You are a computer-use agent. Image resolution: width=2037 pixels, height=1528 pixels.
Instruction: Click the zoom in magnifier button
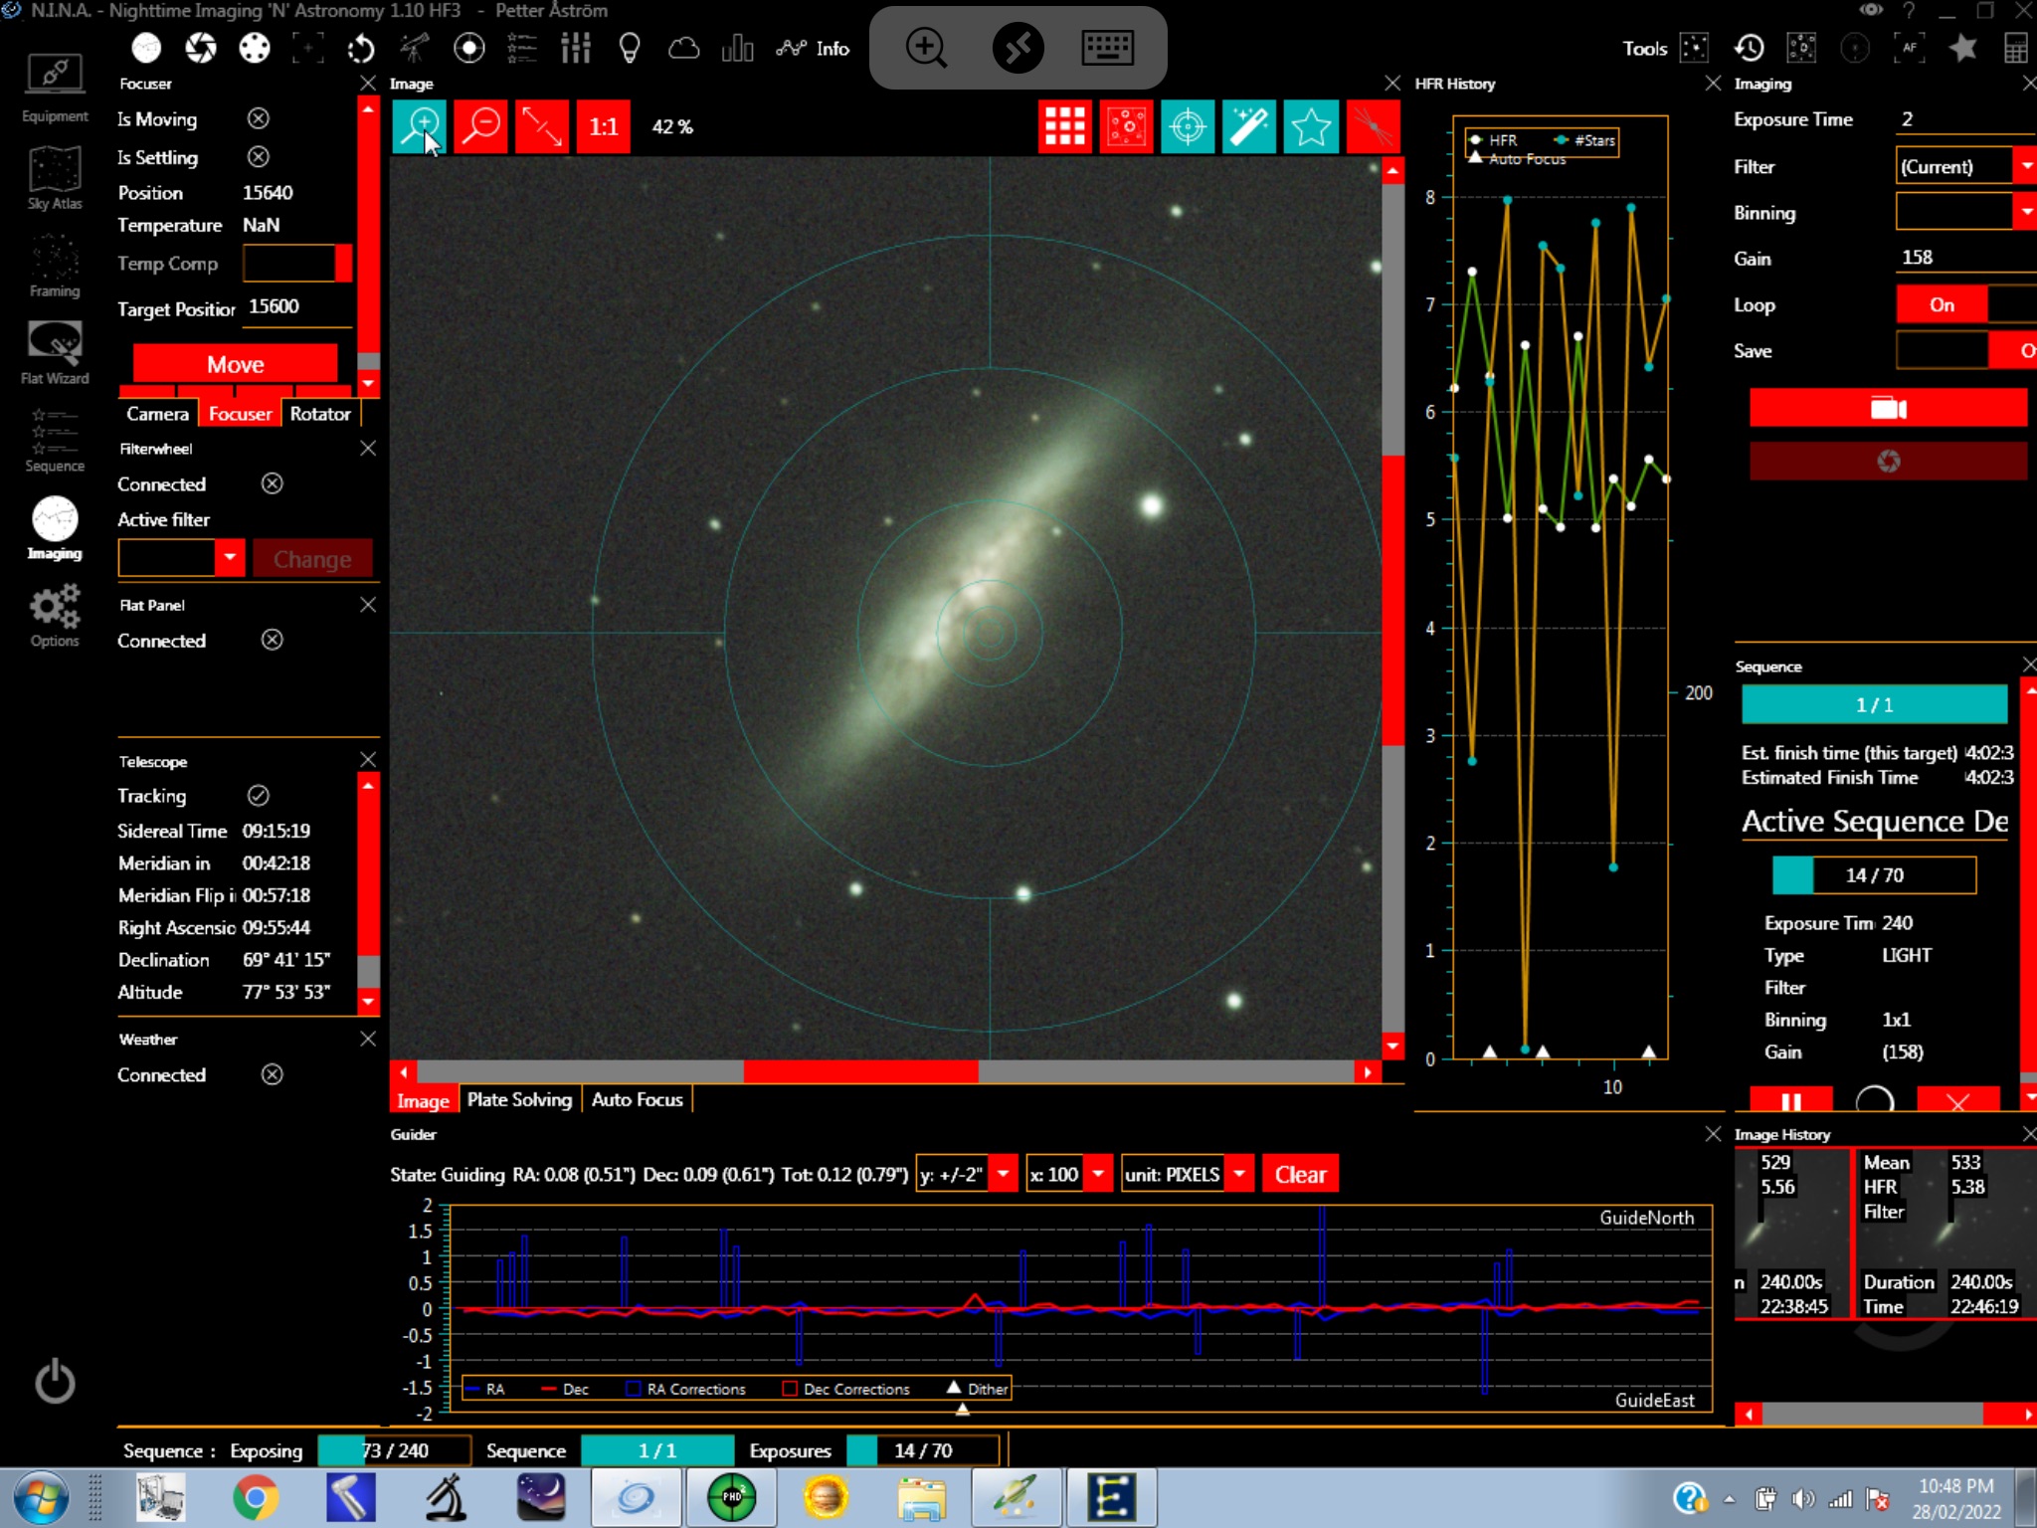[419, 126]
